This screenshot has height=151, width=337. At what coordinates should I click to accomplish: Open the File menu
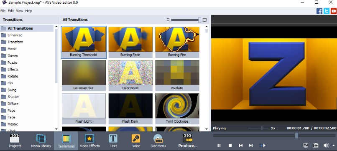3,11
